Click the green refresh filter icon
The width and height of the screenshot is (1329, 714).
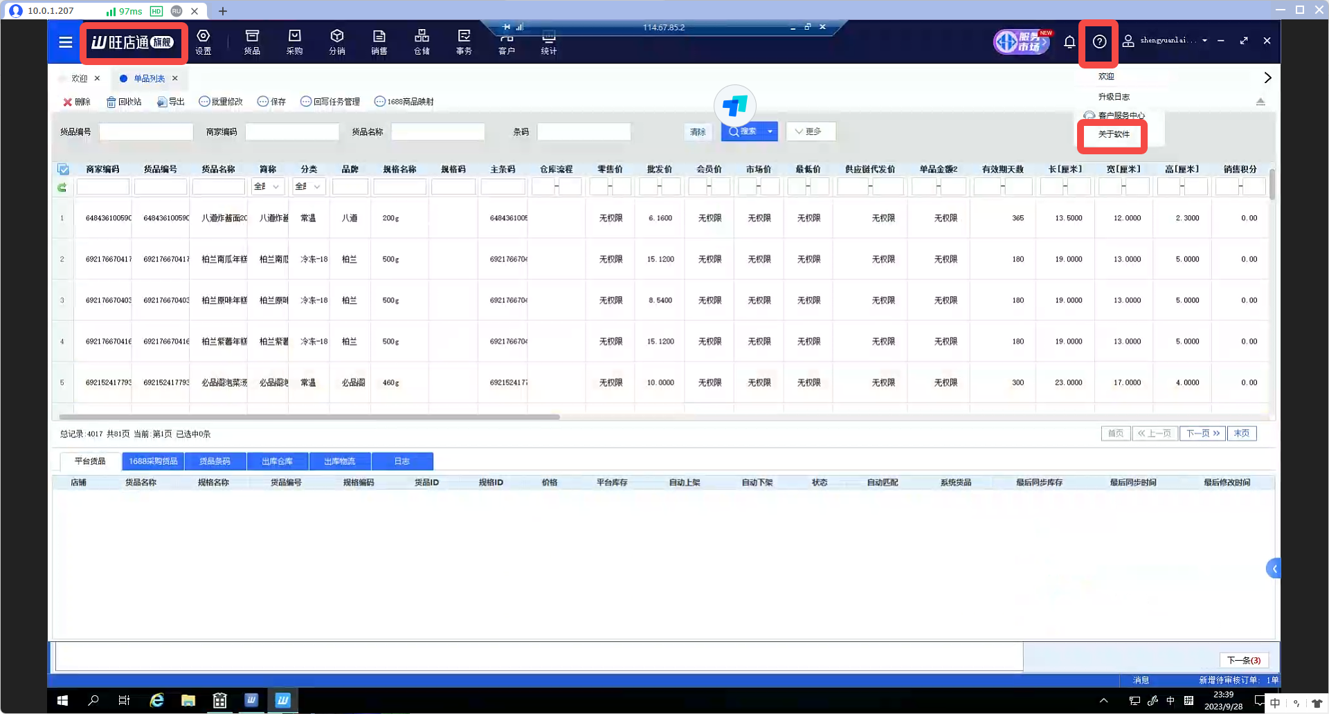(62, 187)
